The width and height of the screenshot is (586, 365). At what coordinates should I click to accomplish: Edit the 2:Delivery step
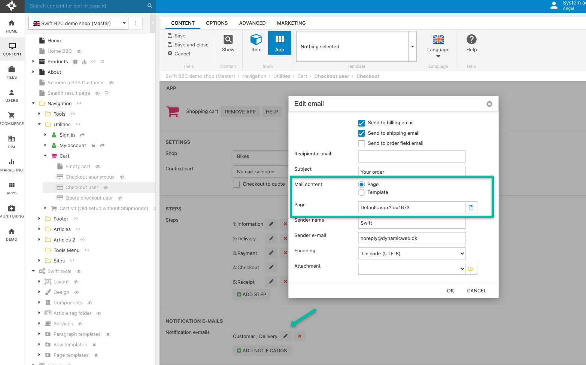click(x=271, y=238)
